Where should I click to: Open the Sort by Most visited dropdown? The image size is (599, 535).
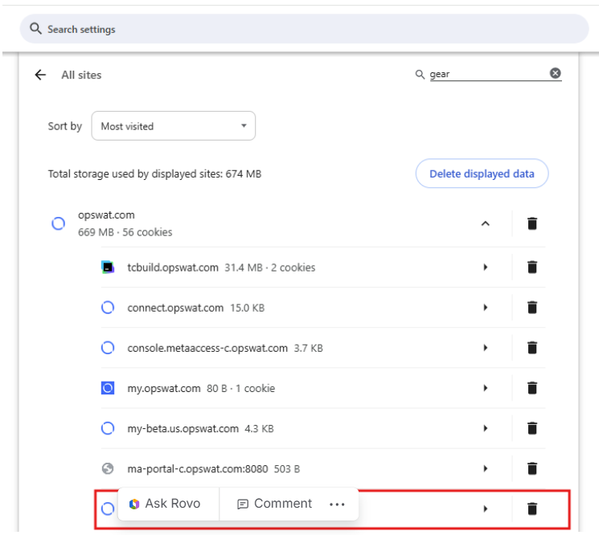pos(174,126)
